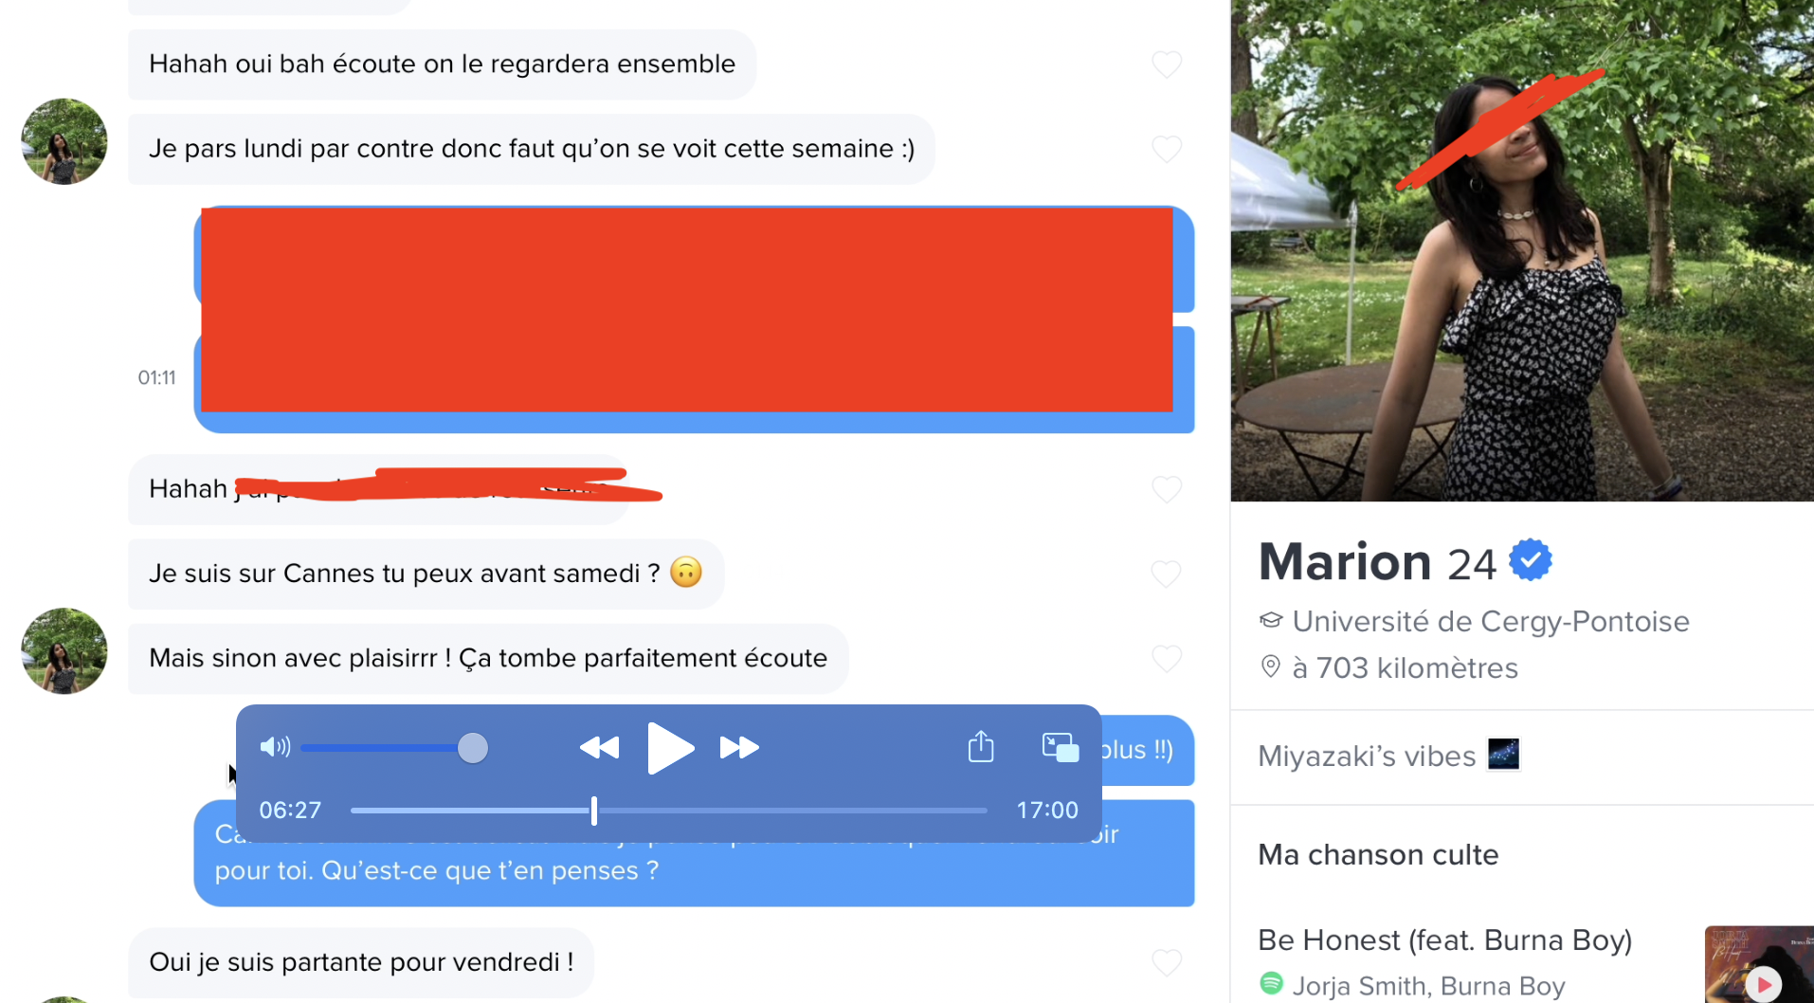Like the "Je pars lundi" message heart
The width and height of the screenshot is (1814, 1003).
point(1167,149)
